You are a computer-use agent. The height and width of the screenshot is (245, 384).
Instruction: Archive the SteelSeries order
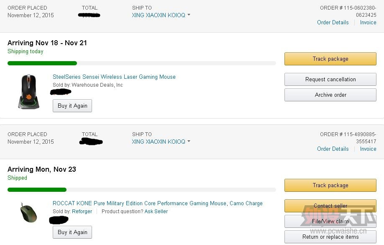point(330,95)
